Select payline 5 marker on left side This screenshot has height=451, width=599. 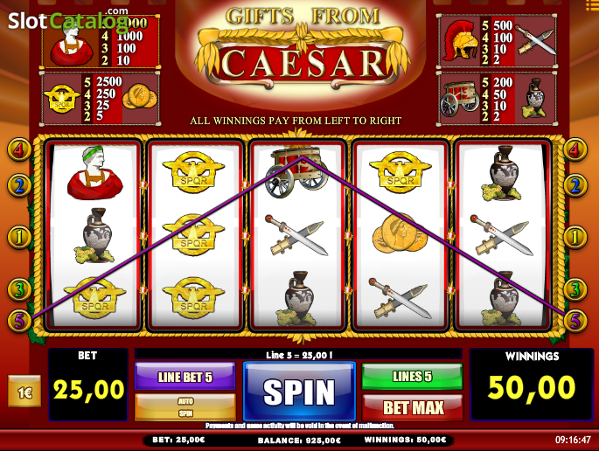(19, 320)
